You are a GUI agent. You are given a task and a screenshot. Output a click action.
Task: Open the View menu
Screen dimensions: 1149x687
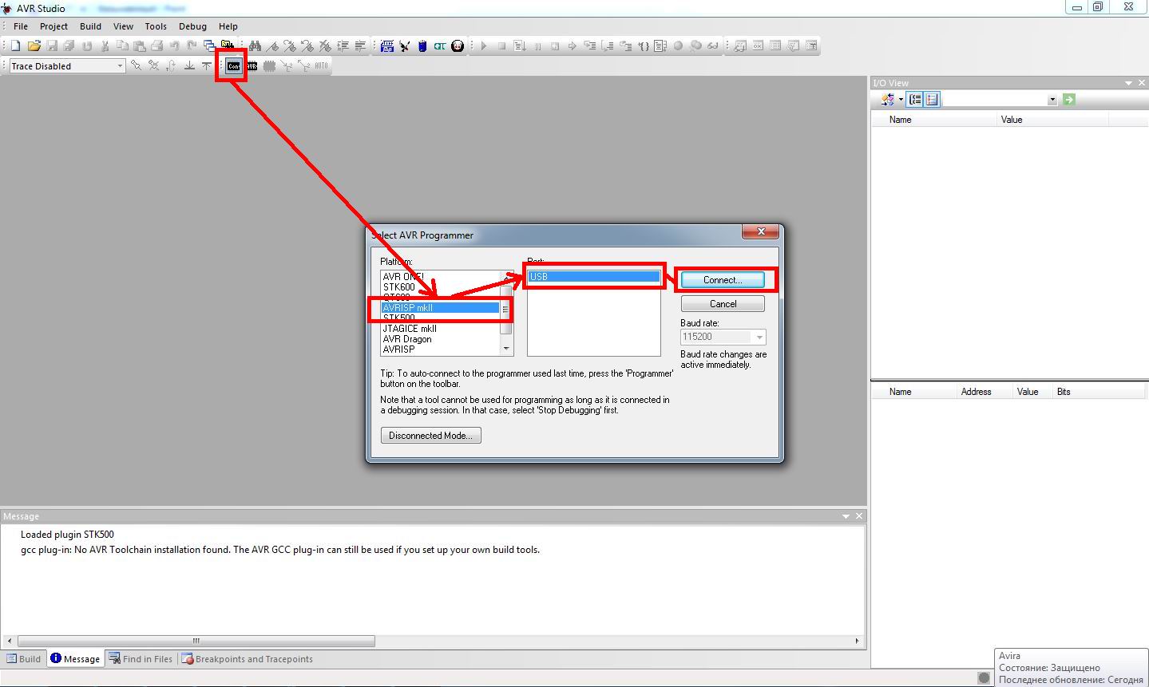[x=123, y=26]
